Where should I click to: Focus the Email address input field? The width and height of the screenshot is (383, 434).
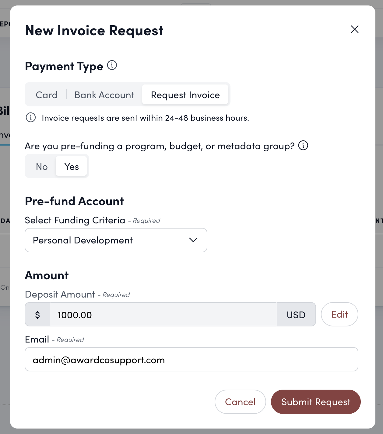tap(191, 360)
